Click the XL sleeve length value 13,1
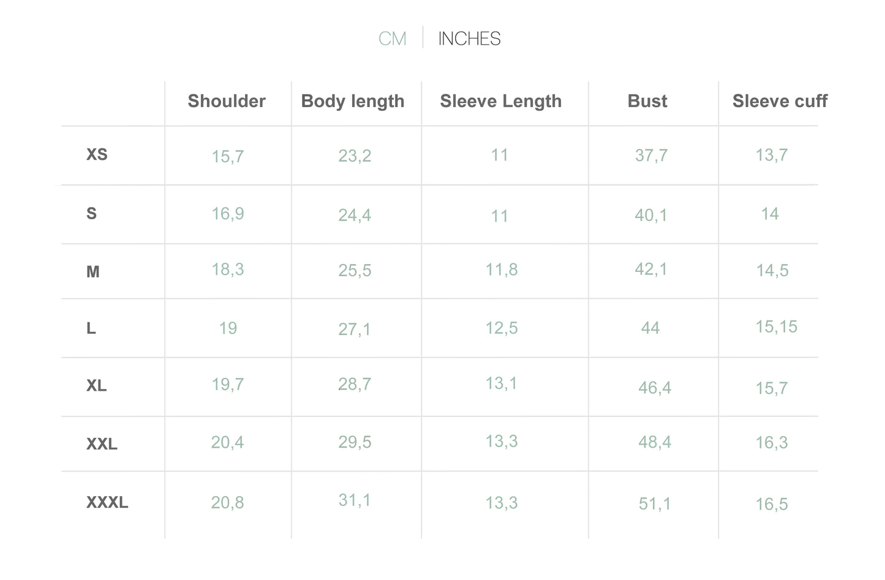 501,384
